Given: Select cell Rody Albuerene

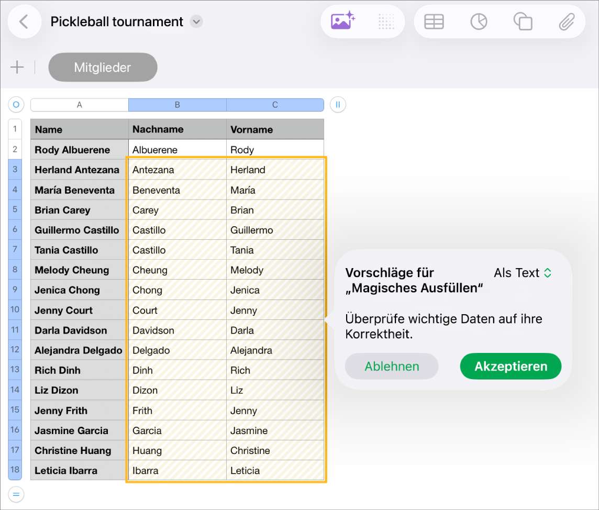Looking at the screenshot, I should (80, 150).
